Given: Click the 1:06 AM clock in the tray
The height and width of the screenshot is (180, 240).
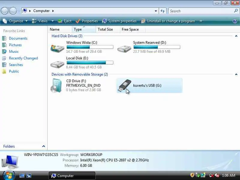Looking at the screenshot, I should (x=229, y=175).
